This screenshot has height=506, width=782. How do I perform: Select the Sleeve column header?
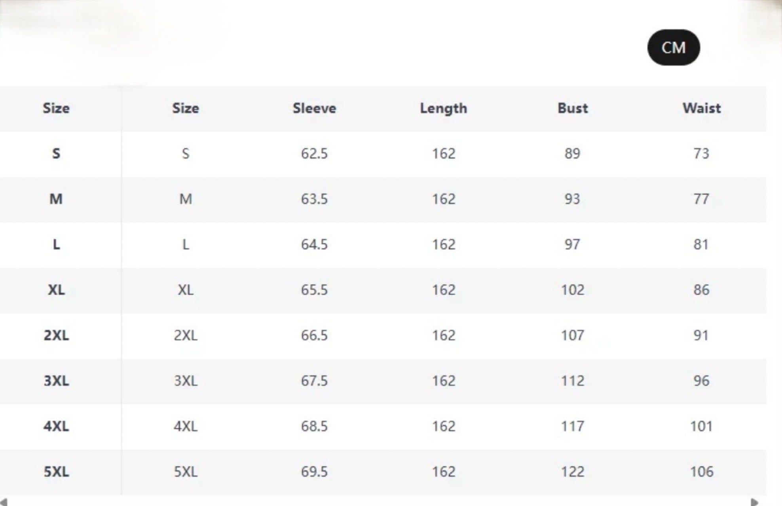pos(314,108)
